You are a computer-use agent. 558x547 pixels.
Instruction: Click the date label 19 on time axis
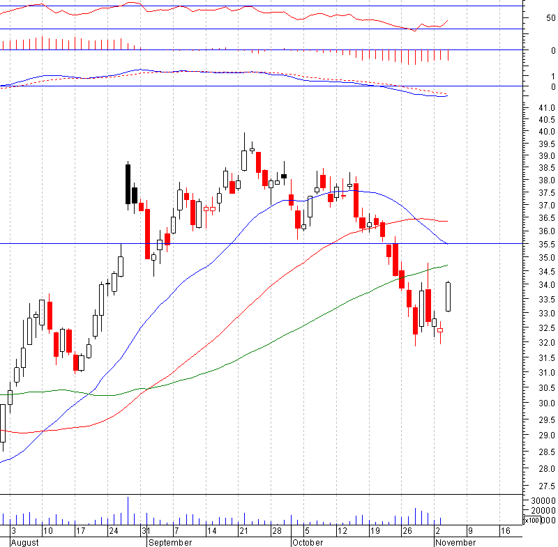(375, 531)
